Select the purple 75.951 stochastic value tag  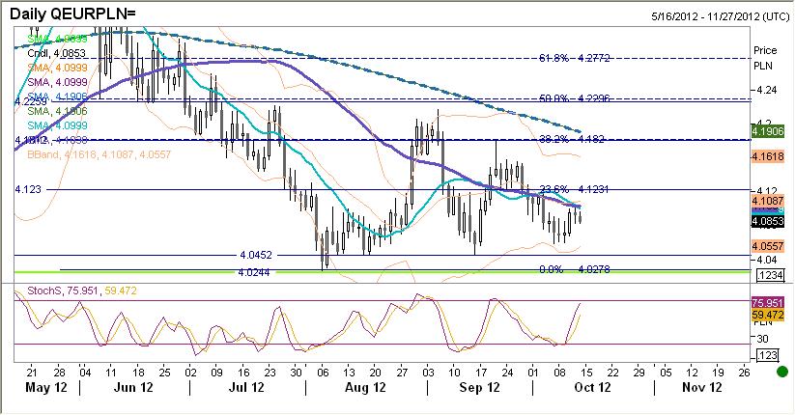point(768,303)
